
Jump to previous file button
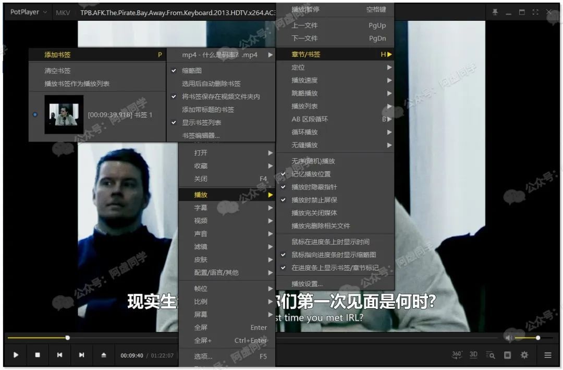click(x=59, y=355)
